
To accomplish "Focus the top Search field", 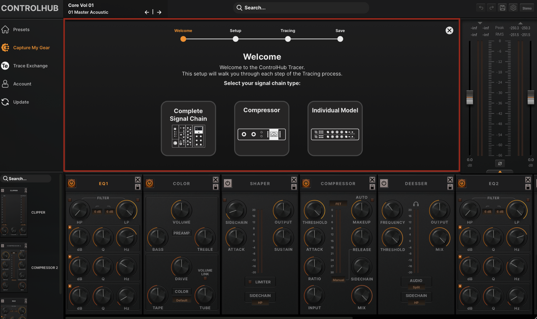I will 301,8.
